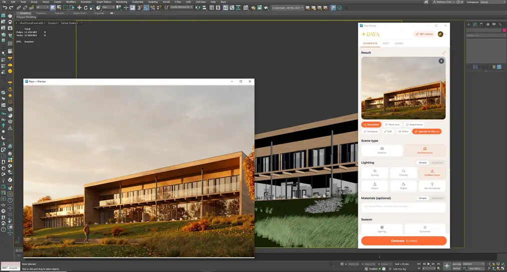507x272 pixels.
Task: Choose Dawn lighting option
Action: [x=375, y=186]
